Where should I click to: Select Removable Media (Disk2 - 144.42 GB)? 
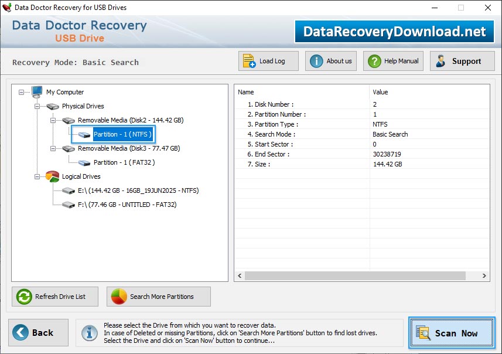[131, 120]
